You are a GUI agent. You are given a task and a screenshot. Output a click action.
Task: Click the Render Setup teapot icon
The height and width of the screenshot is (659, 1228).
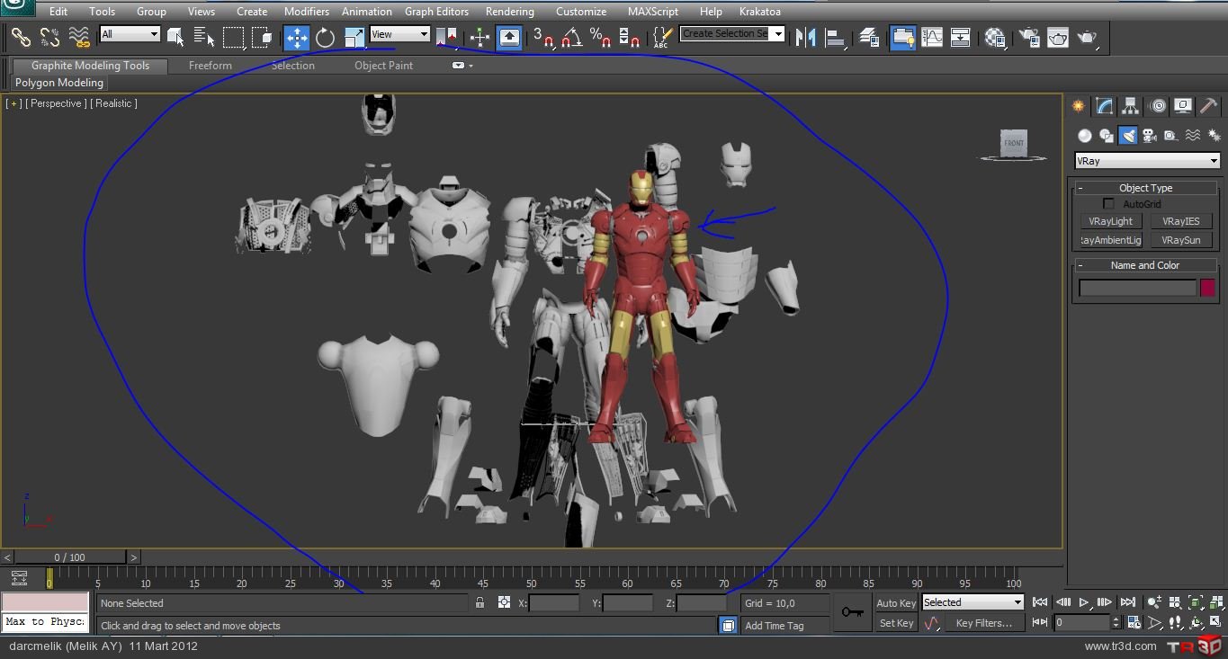[x=1028, y=38]
